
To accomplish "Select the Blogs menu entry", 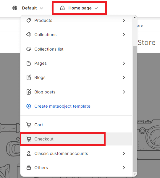I will click(76, 77).
